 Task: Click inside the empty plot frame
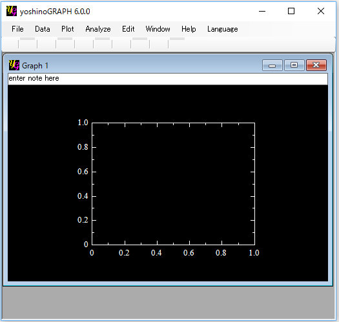coord(174,184)
